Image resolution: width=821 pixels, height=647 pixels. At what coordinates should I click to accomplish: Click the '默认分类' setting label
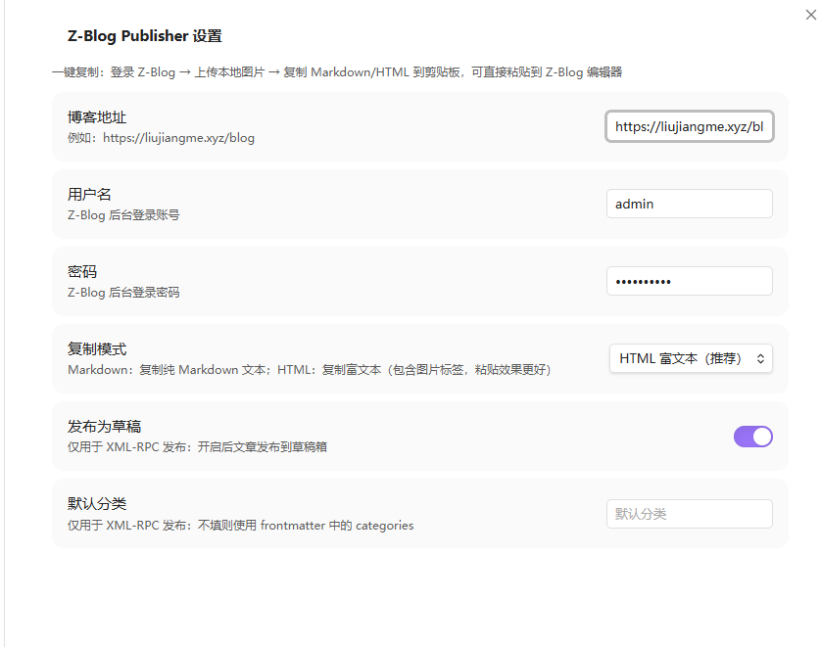97,504
